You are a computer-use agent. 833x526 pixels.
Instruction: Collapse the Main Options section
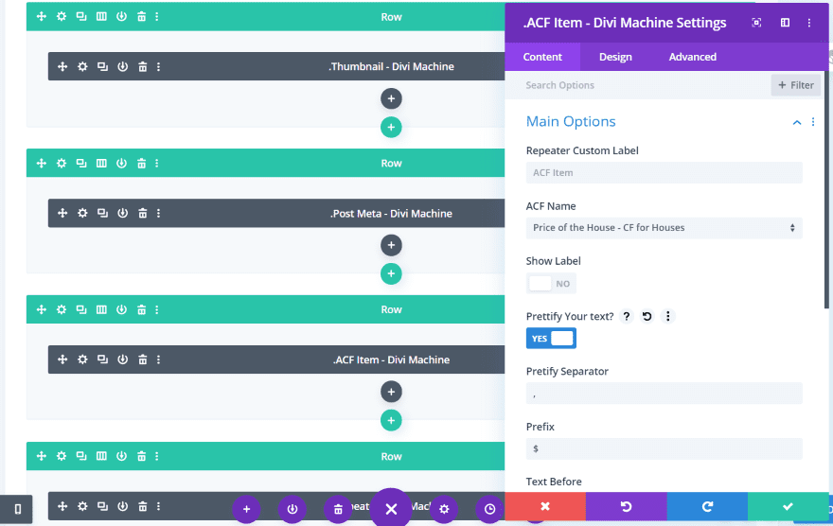[x=797, y=122]
